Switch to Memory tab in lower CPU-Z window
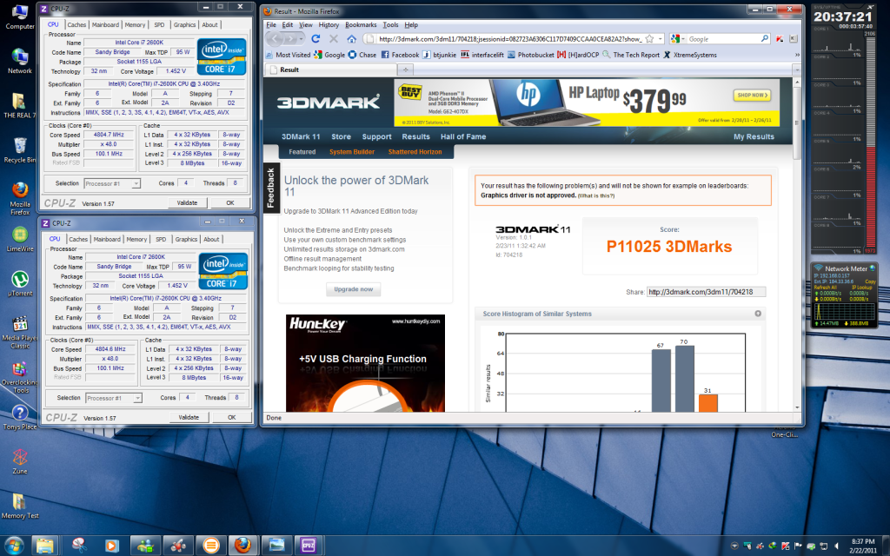The image size is (890, 556). (136, 239)
